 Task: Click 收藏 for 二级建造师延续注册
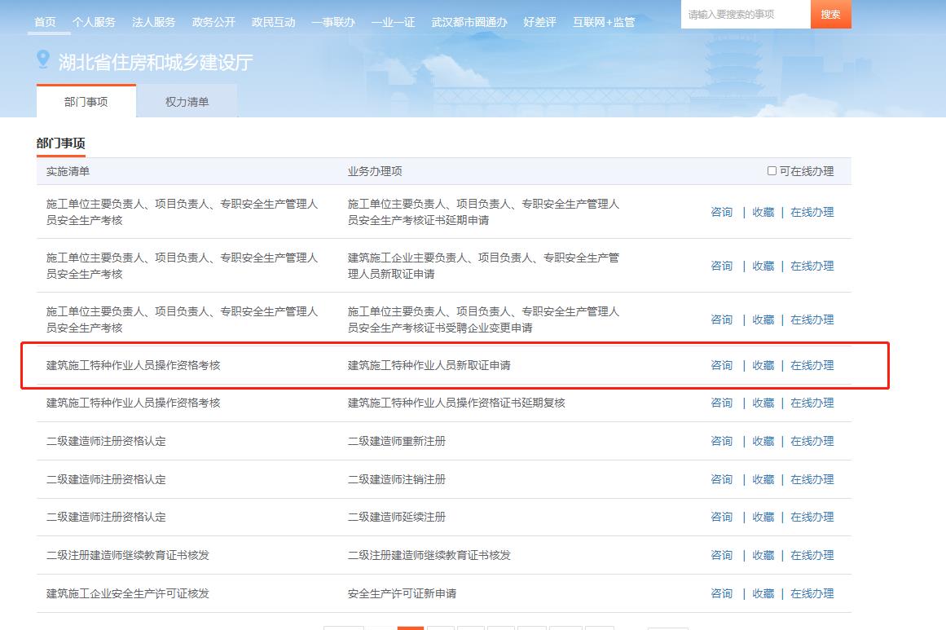click(763, 518)
